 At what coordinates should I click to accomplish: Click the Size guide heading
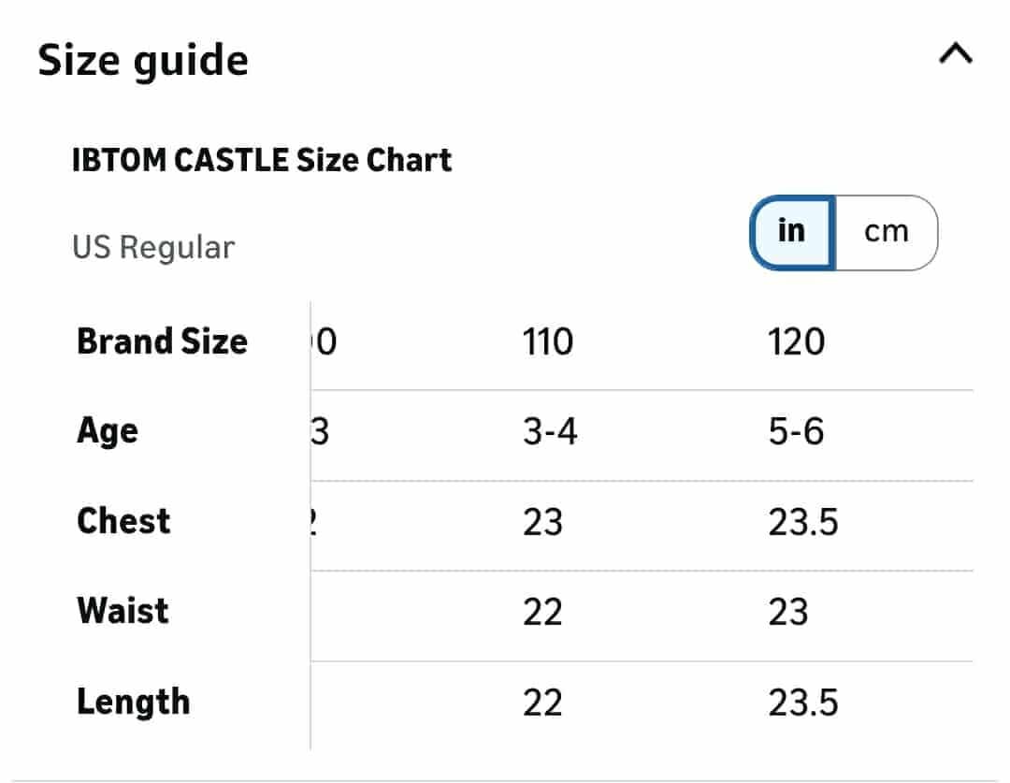[x=143, y=61]
